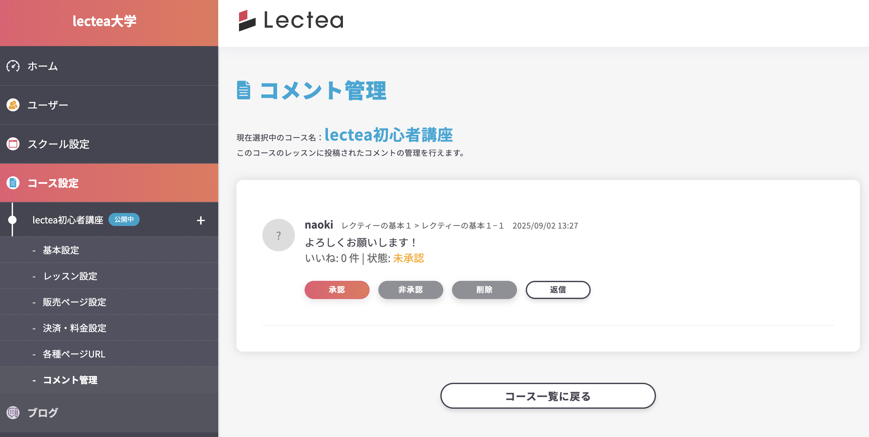Viewport: 869px width, 437px height.
Task: Click the 非承認 button
Action: (410, 290)
